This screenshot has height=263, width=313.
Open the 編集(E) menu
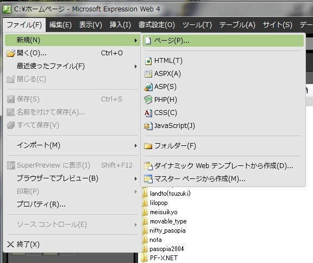60,25
